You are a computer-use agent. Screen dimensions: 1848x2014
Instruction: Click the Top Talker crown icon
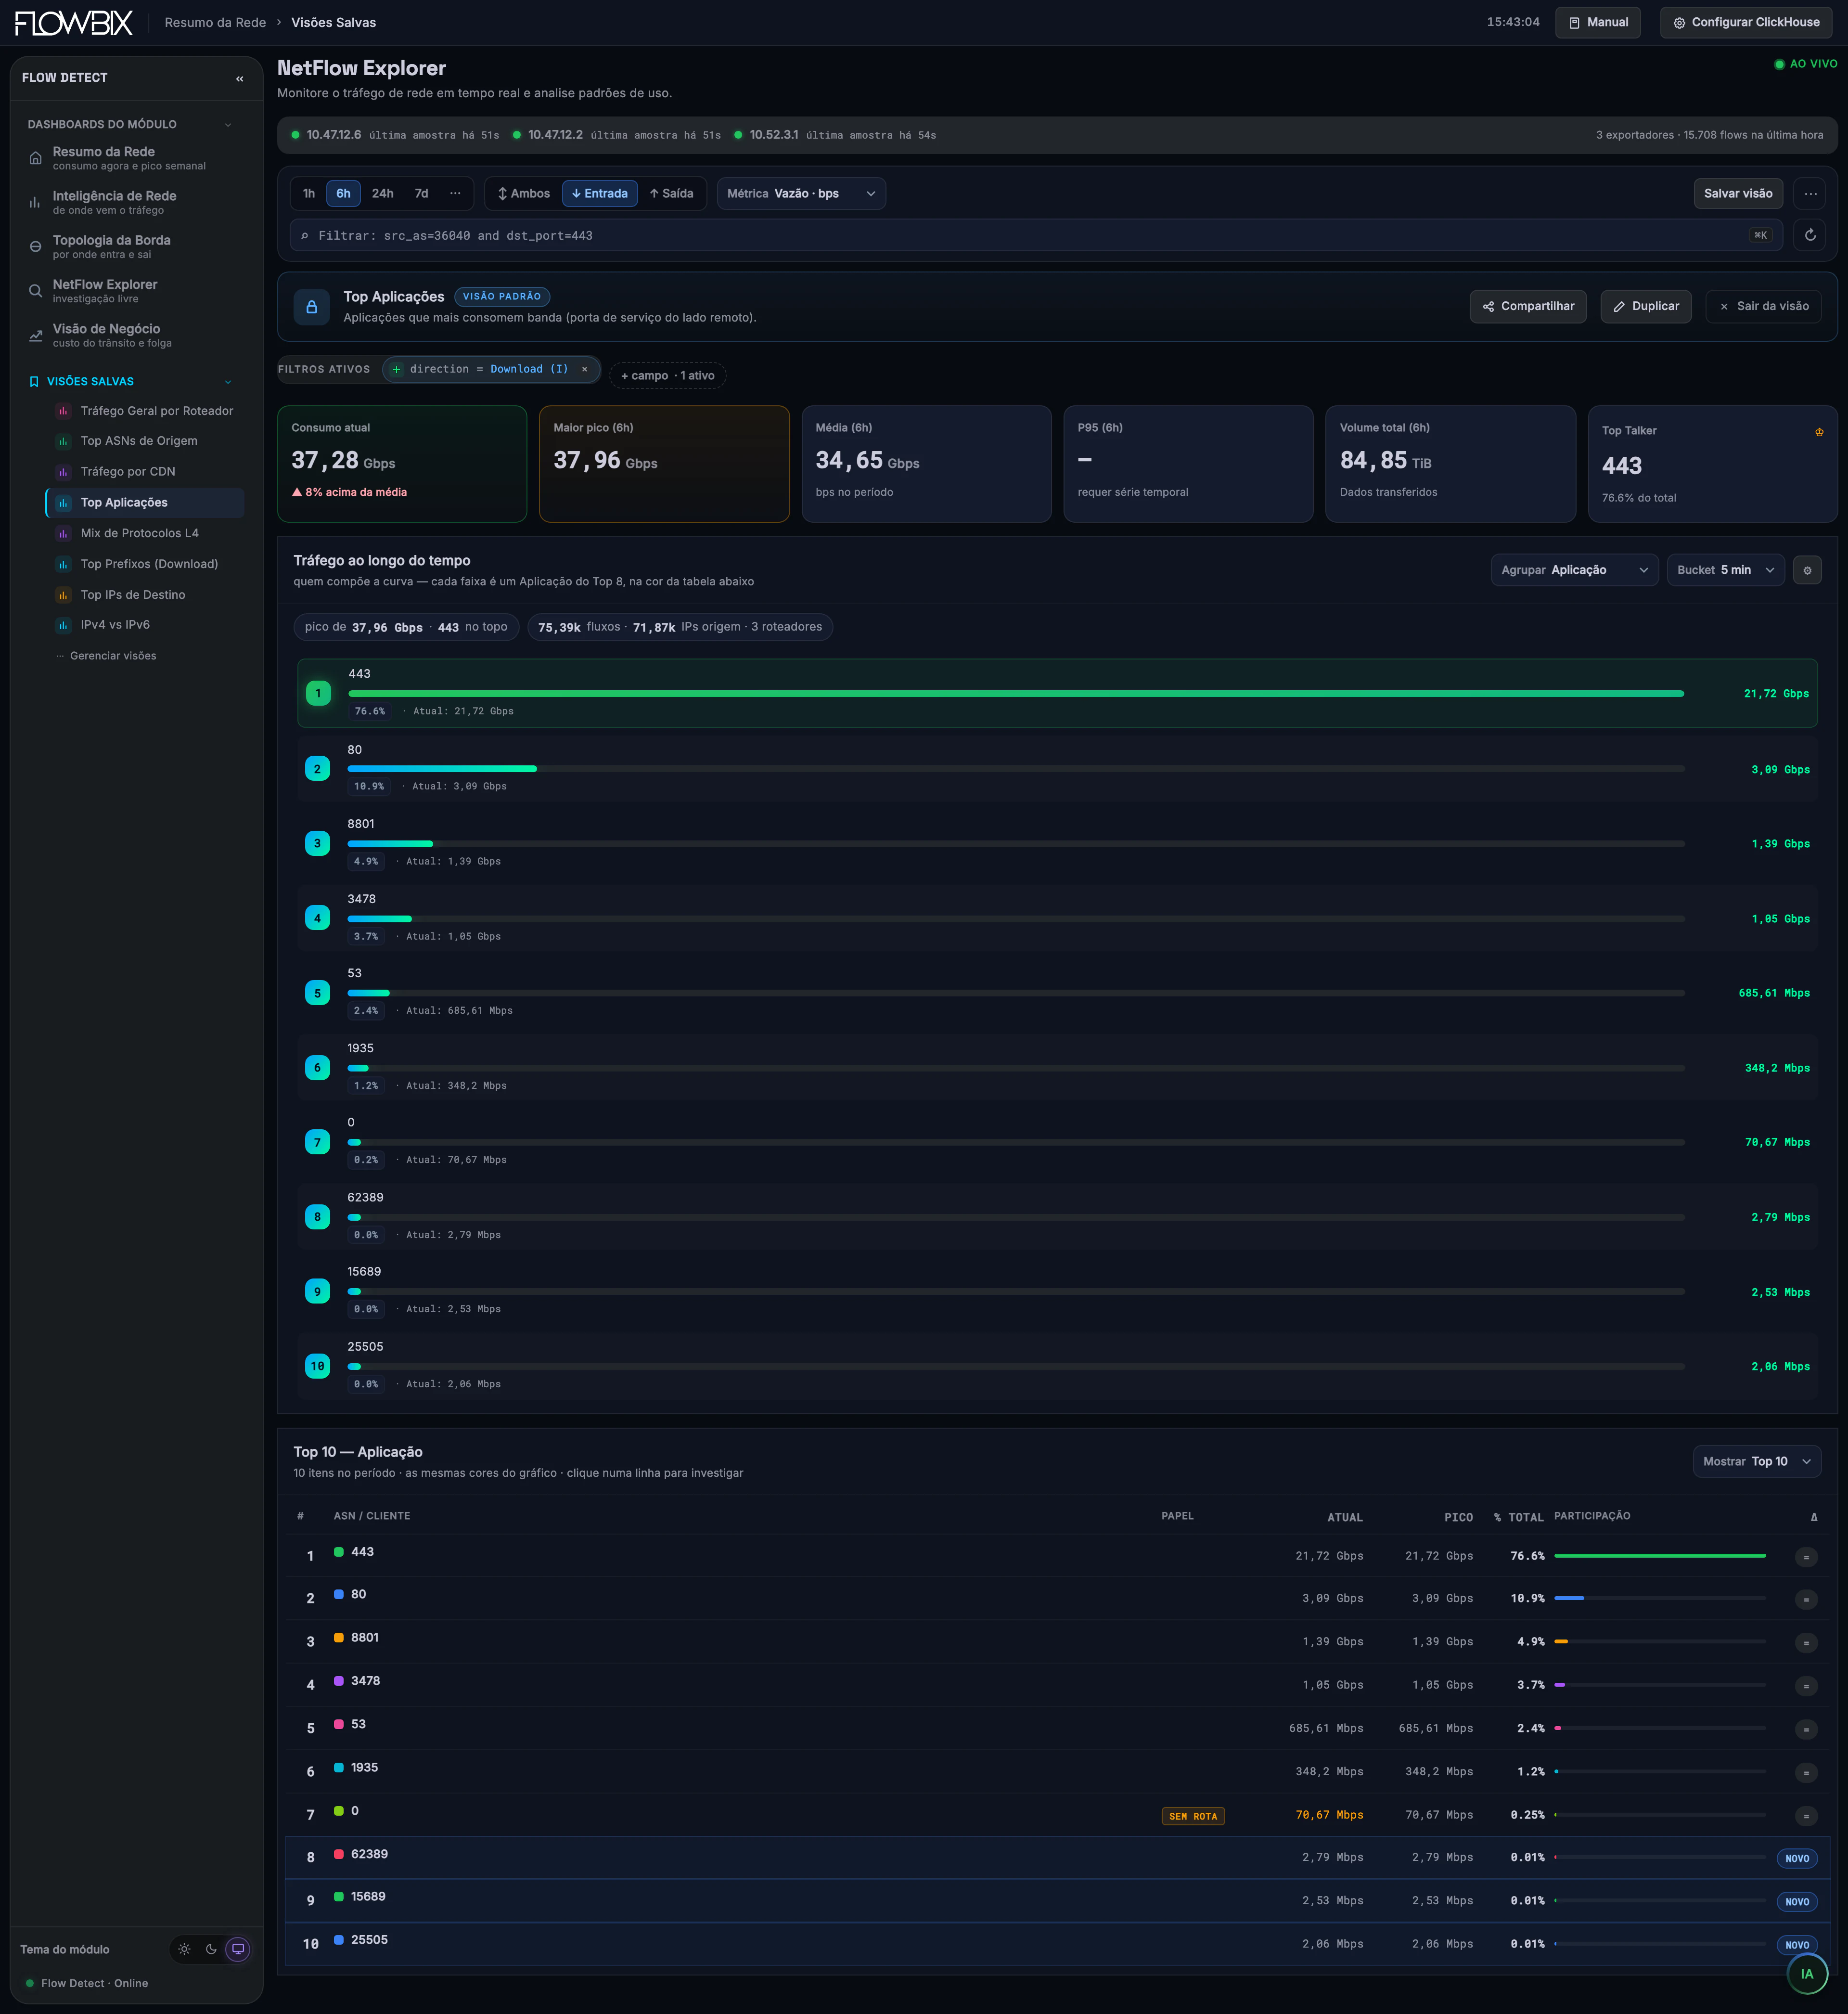point(1818,432)
